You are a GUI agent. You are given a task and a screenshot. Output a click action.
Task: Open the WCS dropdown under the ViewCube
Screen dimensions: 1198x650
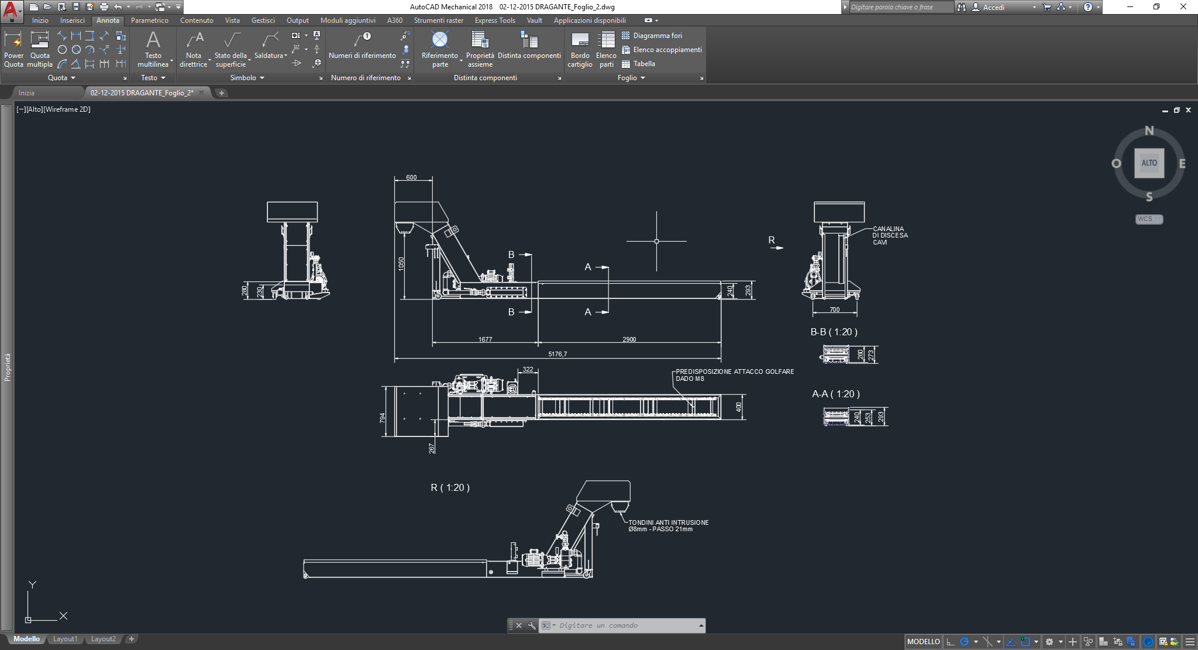tap(1148, 218)
